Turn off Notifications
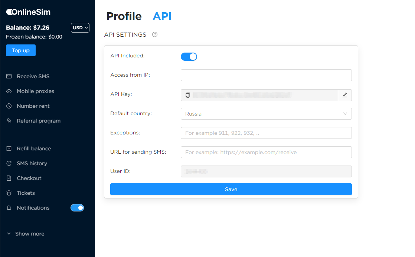This screenshot has height=257, width=415. [x=77, y=208]
